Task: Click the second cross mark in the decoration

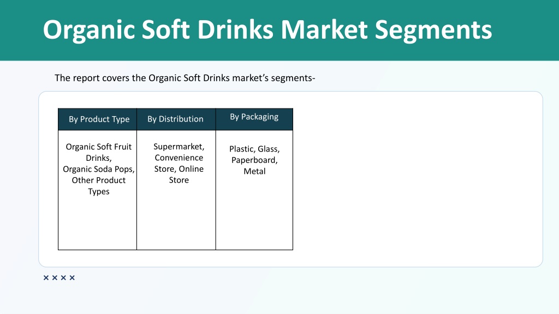Action: coord(55,277)
